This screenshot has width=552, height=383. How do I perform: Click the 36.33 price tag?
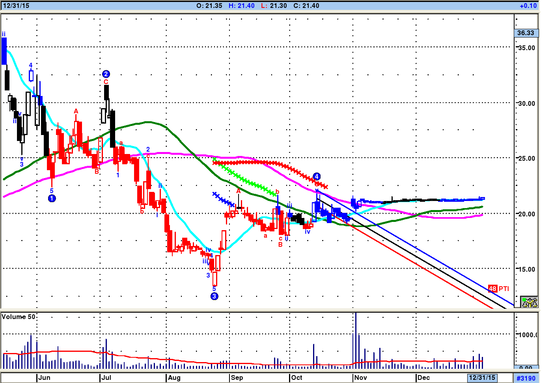click(526, 33)
